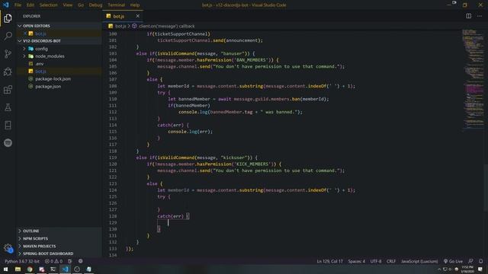
Task: Expand the node_modules folder
Action: 24,56
